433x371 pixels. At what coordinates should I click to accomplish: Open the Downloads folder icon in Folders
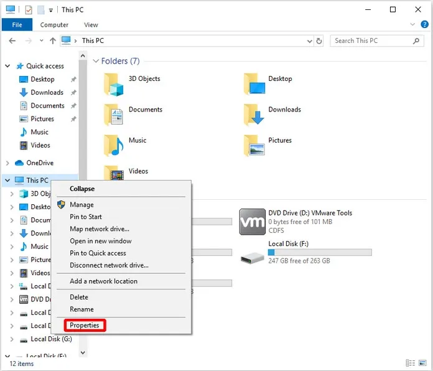pos(254,115)
